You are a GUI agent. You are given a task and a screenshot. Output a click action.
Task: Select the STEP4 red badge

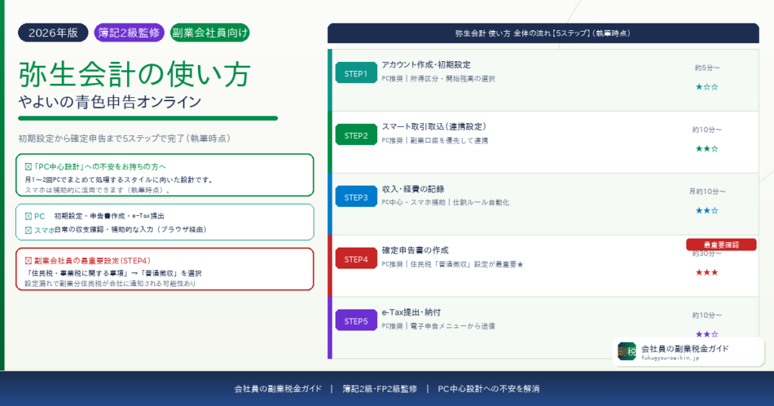pos(356,259)
